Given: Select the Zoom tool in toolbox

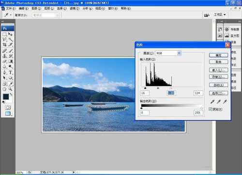Looking at the screenshot, I should (11, 89).
